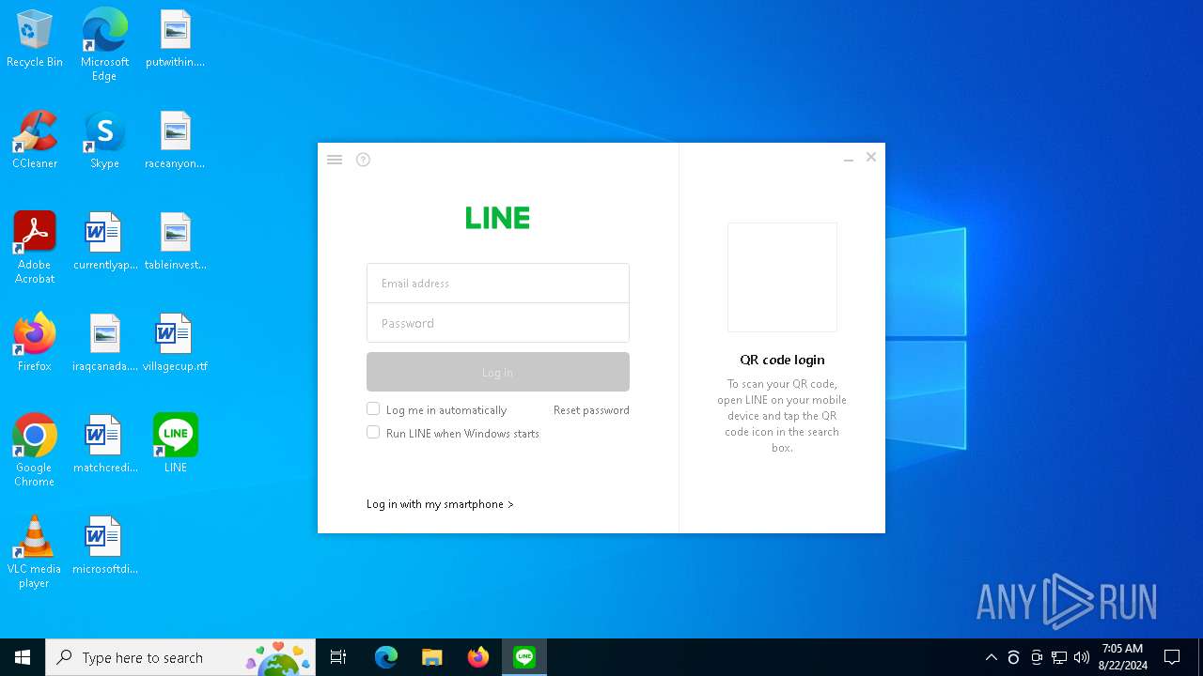1203x676 pixels.
Task: Open File Explorer from the taskbar
Action: (x=431, y=657)
